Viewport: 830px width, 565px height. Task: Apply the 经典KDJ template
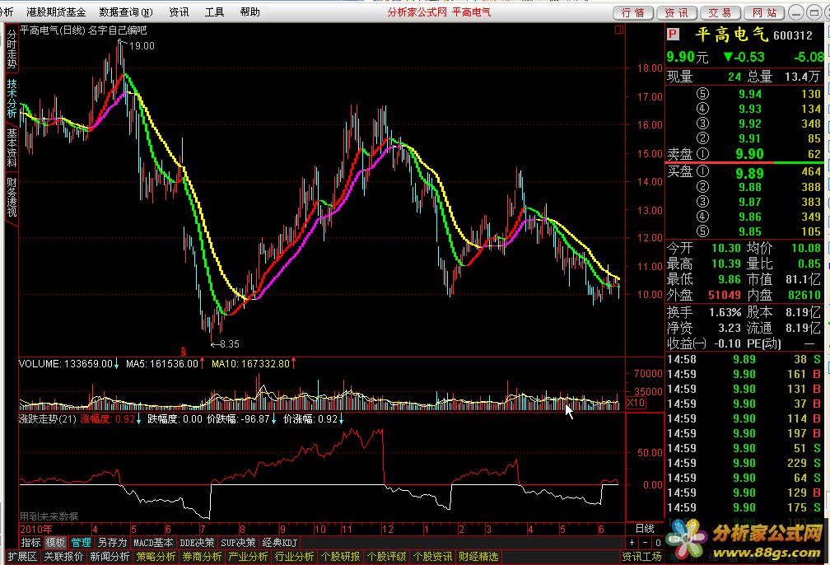tap(279, 543)
